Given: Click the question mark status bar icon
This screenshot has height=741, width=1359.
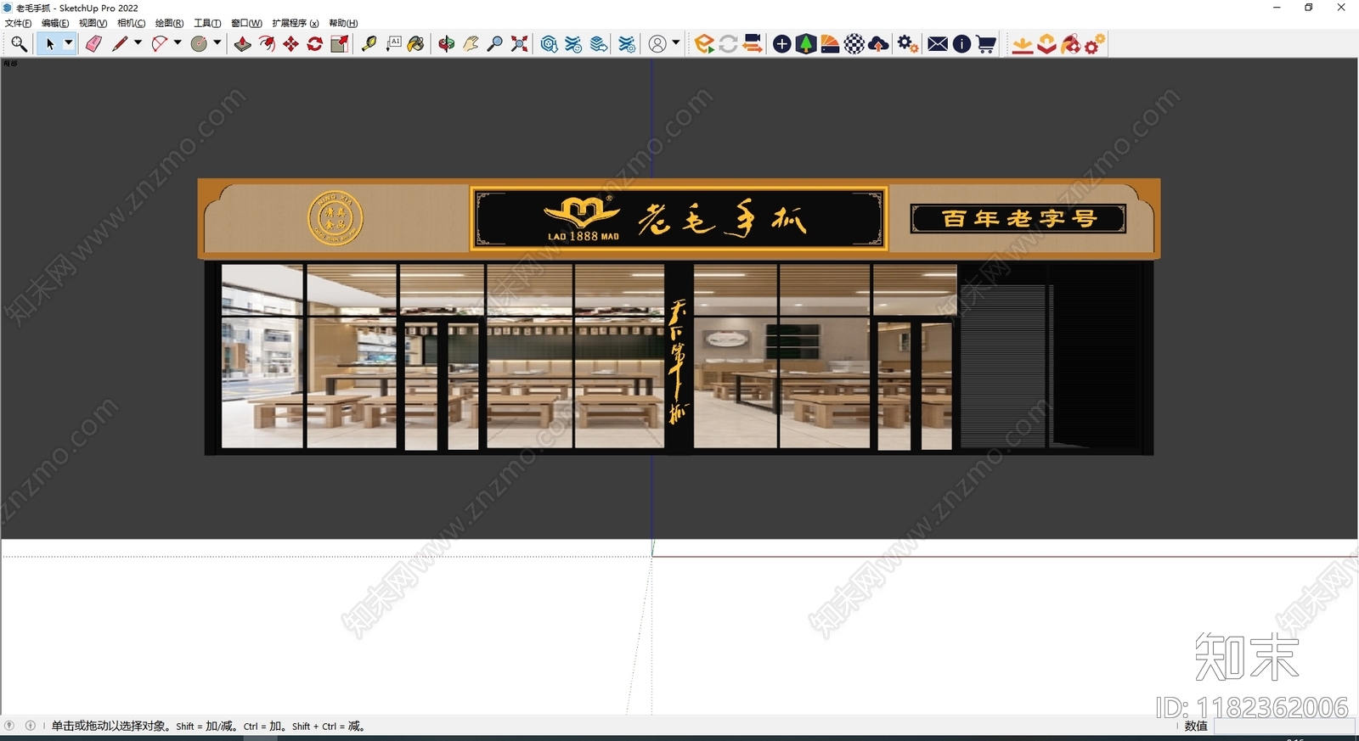Looking at the screenshot, I should (9, 726).
